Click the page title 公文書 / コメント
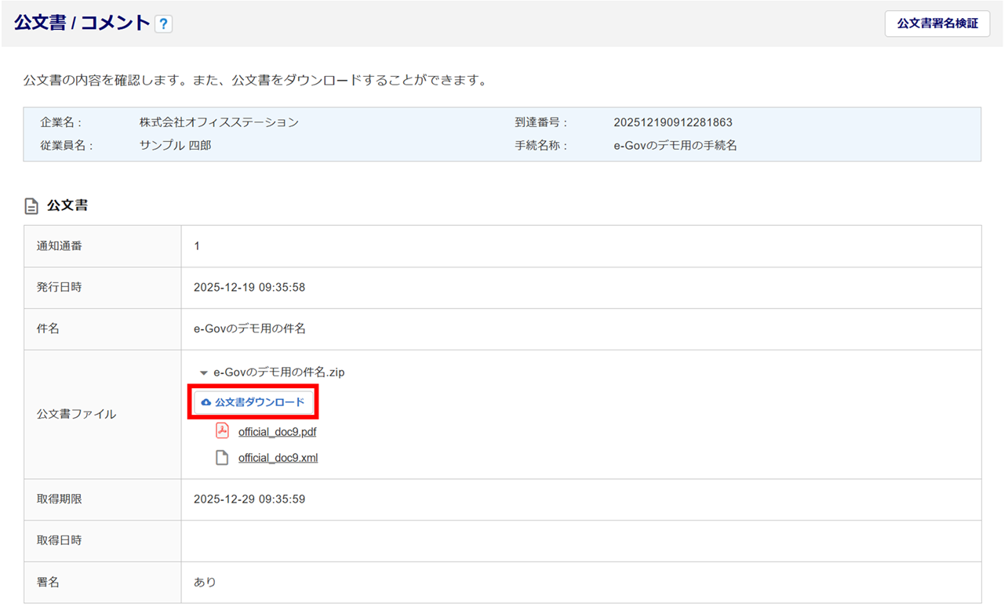1004x610 pixels. coord(82,23)
